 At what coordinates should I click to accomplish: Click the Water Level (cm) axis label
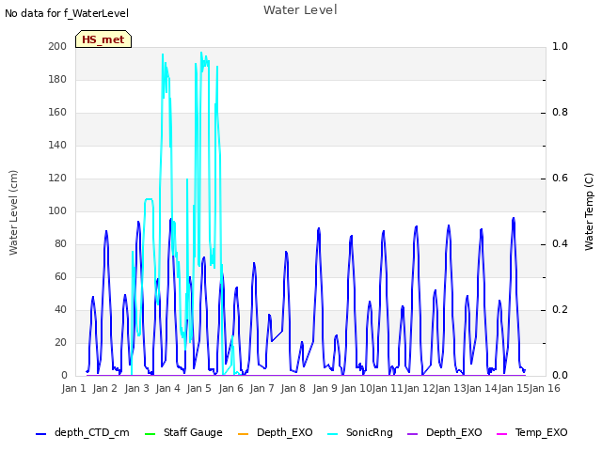(x=13, y=212)
